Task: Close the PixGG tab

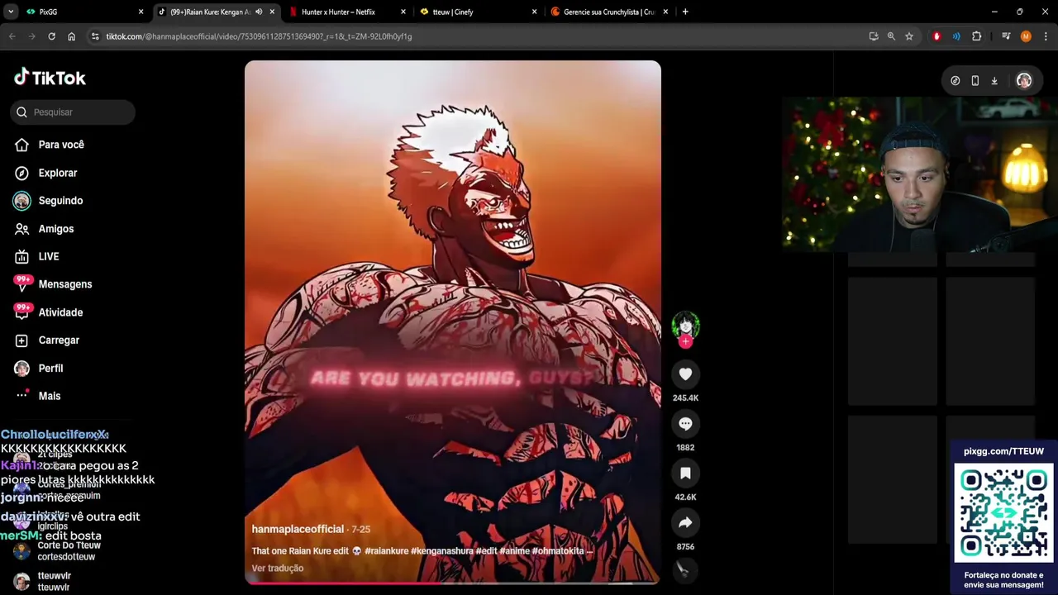Action: click(x=141, y=12)
